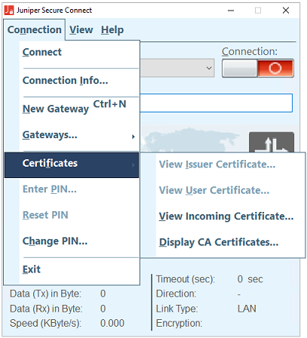
Task: Click the Speed (KByte/s) value 0.000
Action: (112, 323)
